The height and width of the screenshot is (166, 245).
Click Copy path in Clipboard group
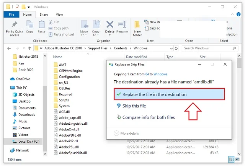point(59,28)
